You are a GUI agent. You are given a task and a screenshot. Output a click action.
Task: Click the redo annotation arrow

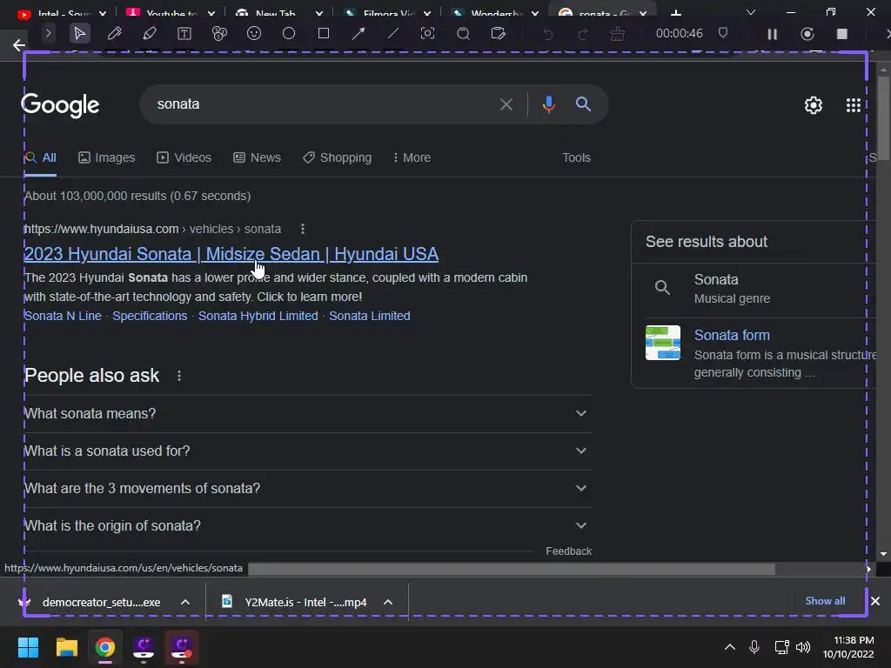point(582,34)
